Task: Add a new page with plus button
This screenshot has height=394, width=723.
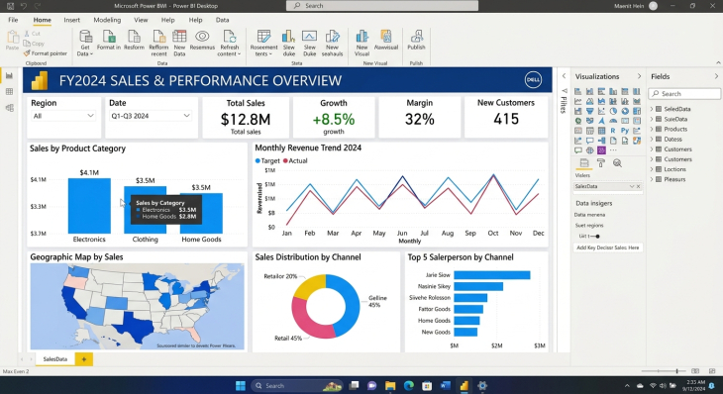Action: [84, 359]
